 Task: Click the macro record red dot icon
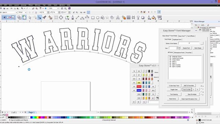(148, 12)
